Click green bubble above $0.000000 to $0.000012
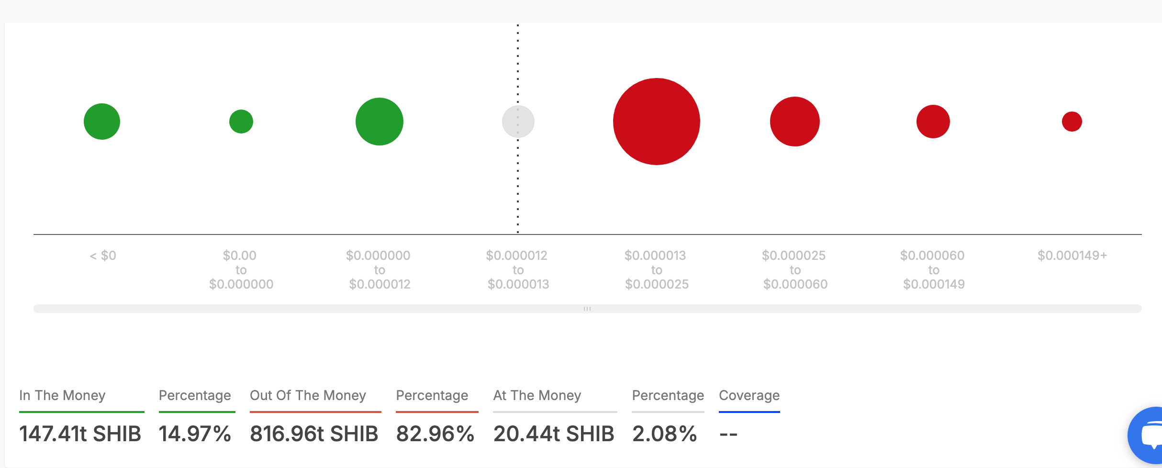 (380, 122)
